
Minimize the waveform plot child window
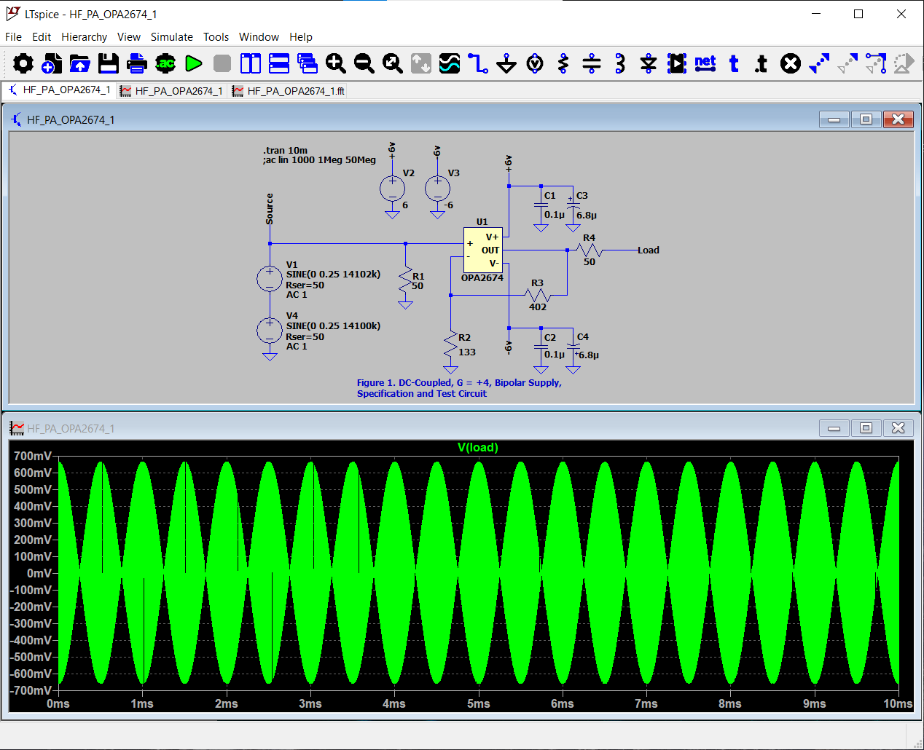point(834,428)
